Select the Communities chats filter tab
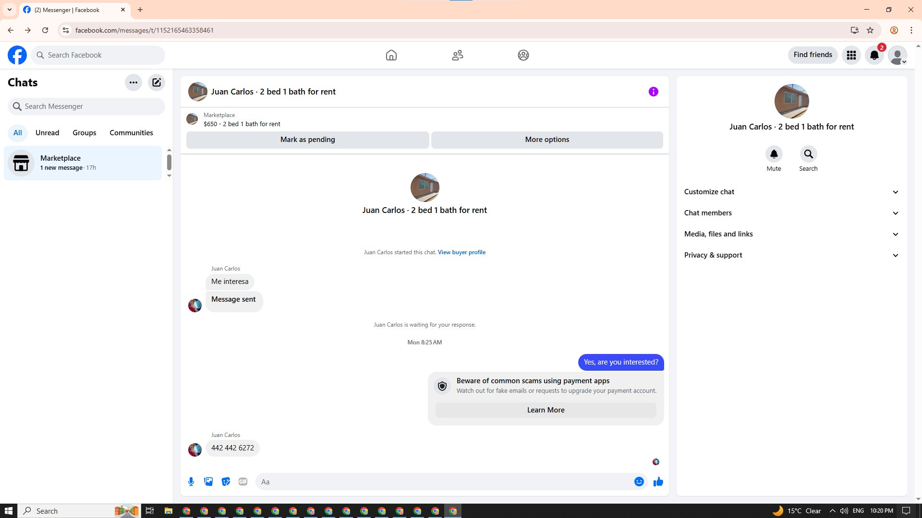Image resolution: width=922 pixels, height=518 pixels. pyautogui.click(x=131, y=133)
